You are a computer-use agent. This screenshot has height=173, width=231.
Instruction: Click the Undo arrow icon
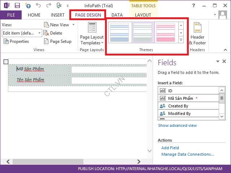tap(39, 5)
